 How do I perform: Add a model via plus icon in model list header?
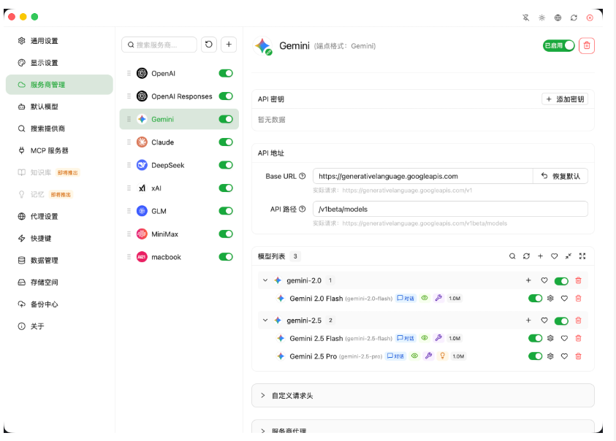tap(540, 256)
